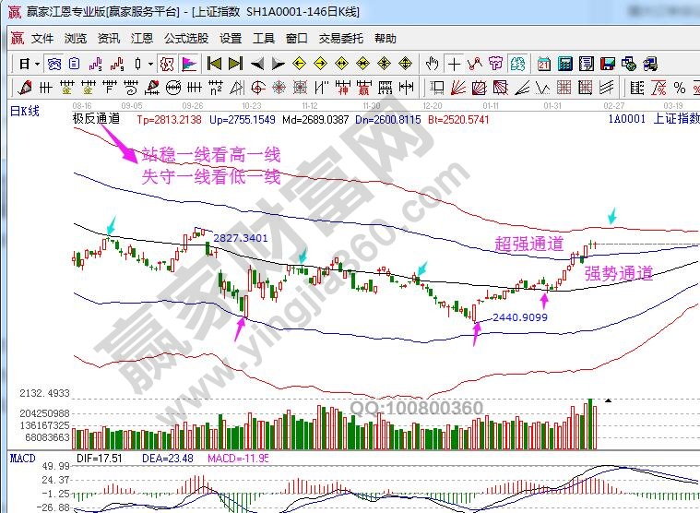
Task: Click the pink flag icon in the toolbar
Action: 188,64
